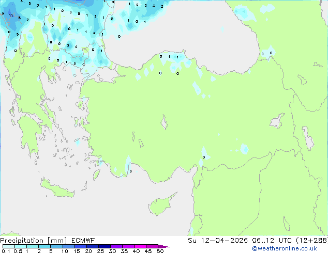Open the weatheronline.co.uk copyright link
Viewport: 328px width, 253px height.
click(x=285, y=248)
